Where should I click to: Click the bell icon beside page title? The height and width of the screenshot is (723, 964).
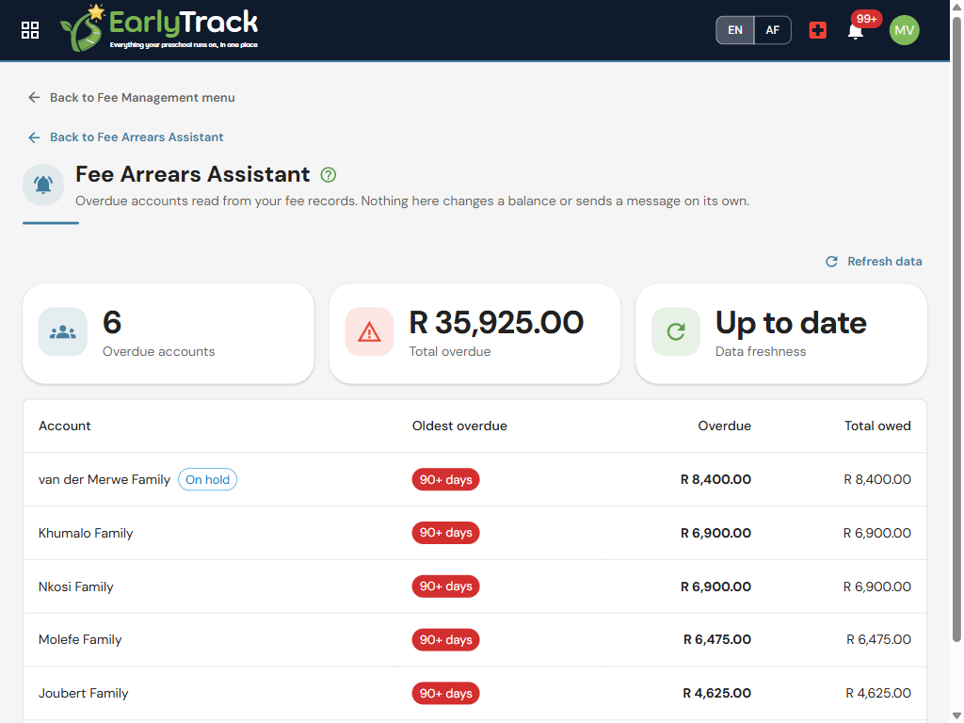[x=43, y=185]
